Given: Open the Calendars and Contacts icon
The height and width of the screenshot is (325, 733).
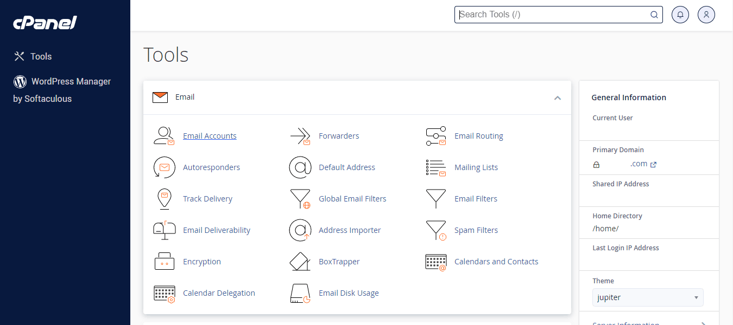Looking at the screenshot, I should (x=435, y=262).
